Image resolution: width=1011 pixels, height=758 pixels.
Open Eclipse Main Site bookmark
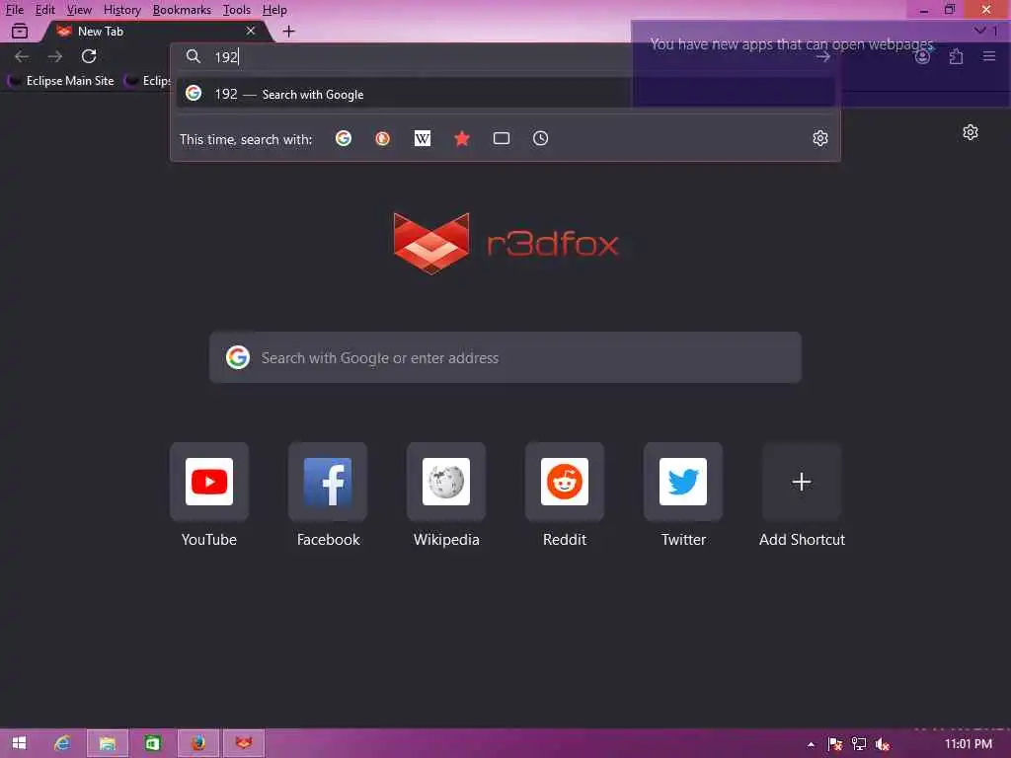(x=62, y=81)
